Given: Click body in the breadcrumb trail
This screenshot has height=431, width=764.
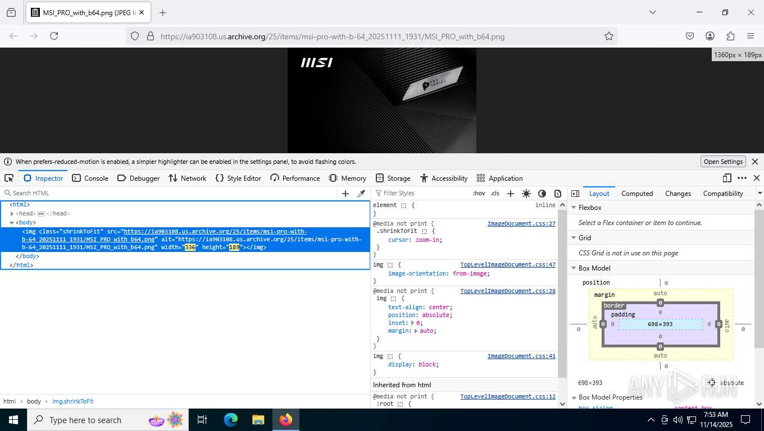Looking at the screenshot, I should [x=34, y=401].
